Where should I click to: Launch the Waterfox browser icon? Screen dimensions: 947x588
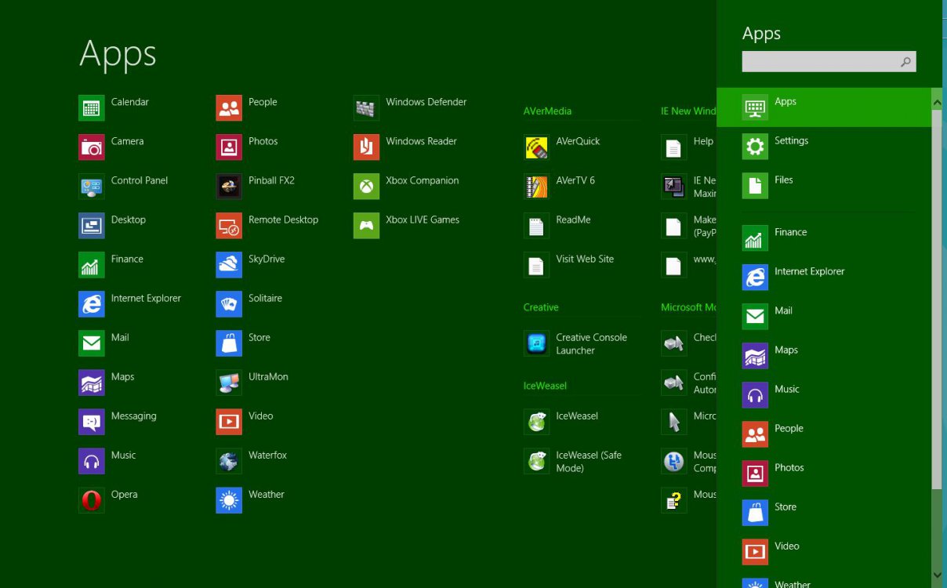[x=229, y=460]
